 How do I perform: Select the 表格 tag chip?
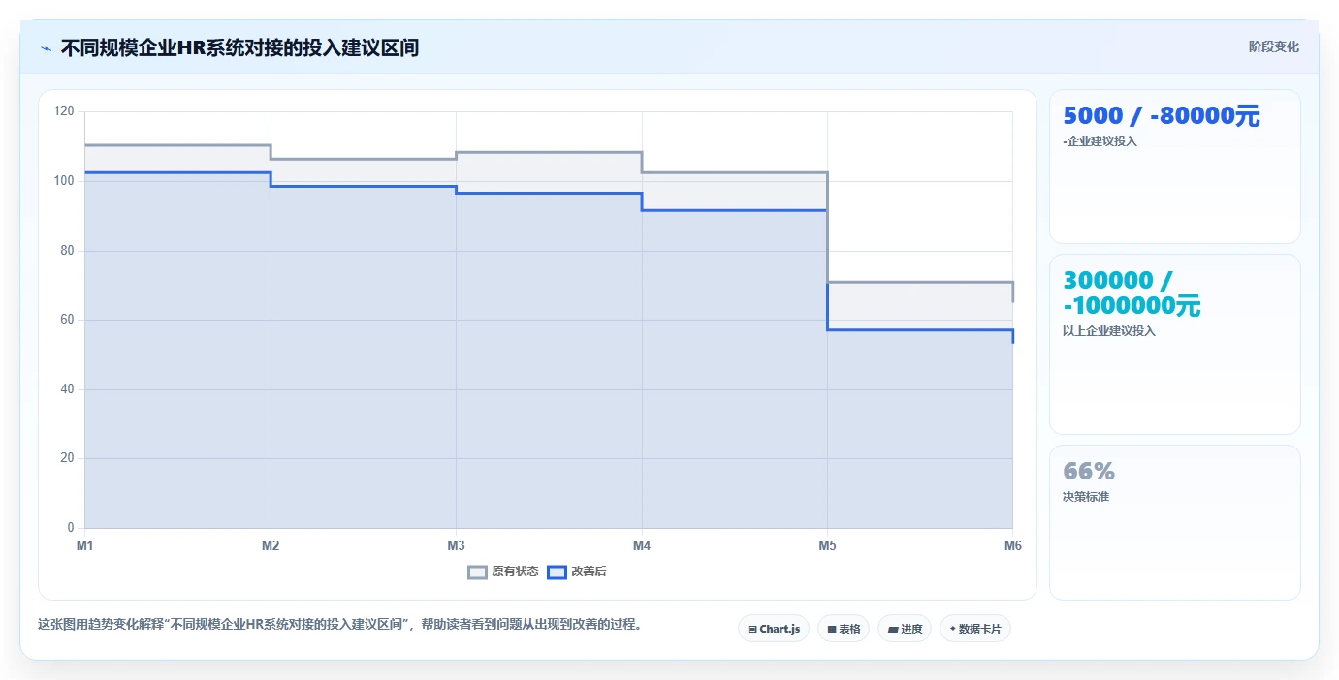tap(844, 629)
